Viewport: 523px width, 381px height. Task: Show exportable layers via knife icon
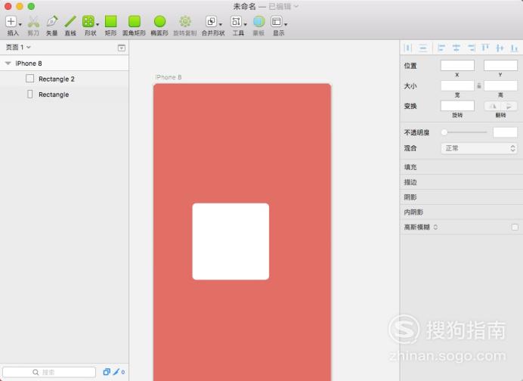[x=116, y=372]
